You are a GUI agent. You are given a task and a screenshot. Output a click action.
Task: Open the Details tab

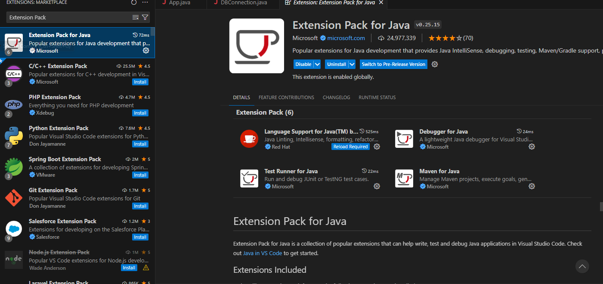pos(241,97)
